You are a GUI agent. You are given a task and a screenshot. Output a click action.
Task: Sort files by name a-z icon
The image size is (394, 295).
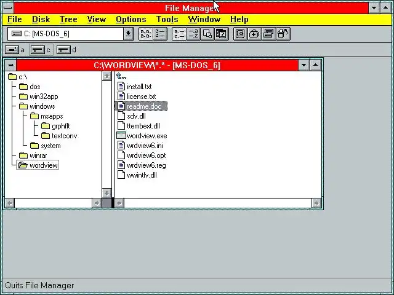[179, 34]
